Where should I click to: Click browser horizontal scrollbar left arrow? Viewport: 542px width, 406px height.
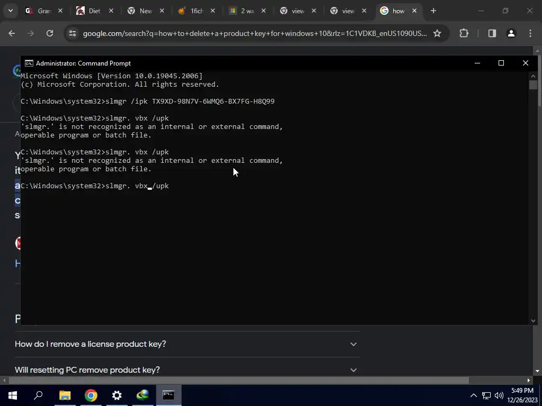4,381
